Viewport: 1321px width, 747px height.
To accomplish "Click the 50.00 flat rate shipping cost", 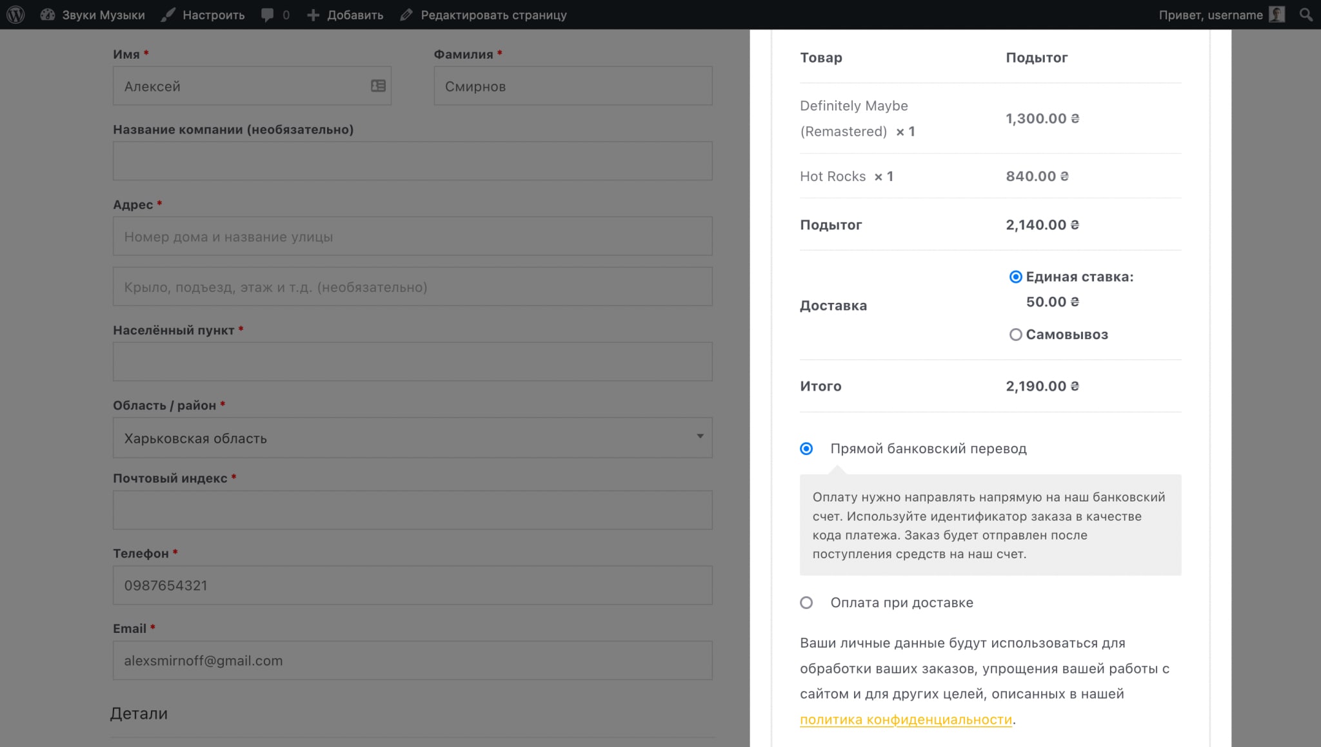I will (x=1052, y=302).
